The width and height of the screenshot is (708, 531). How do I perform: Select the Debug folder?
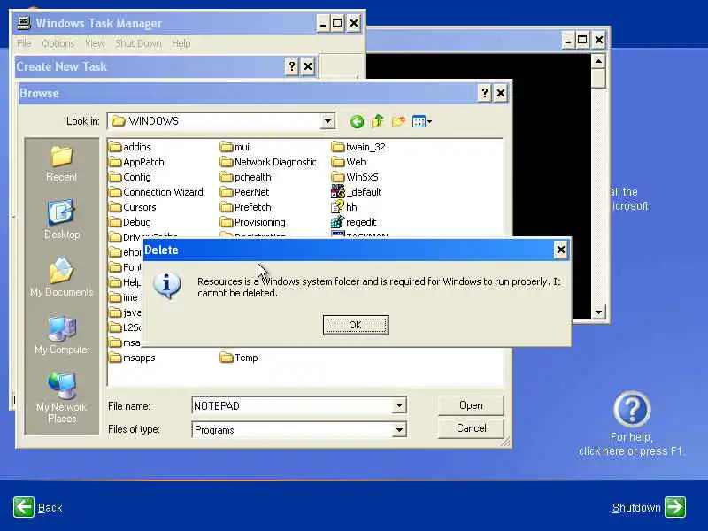click(130, 222)
